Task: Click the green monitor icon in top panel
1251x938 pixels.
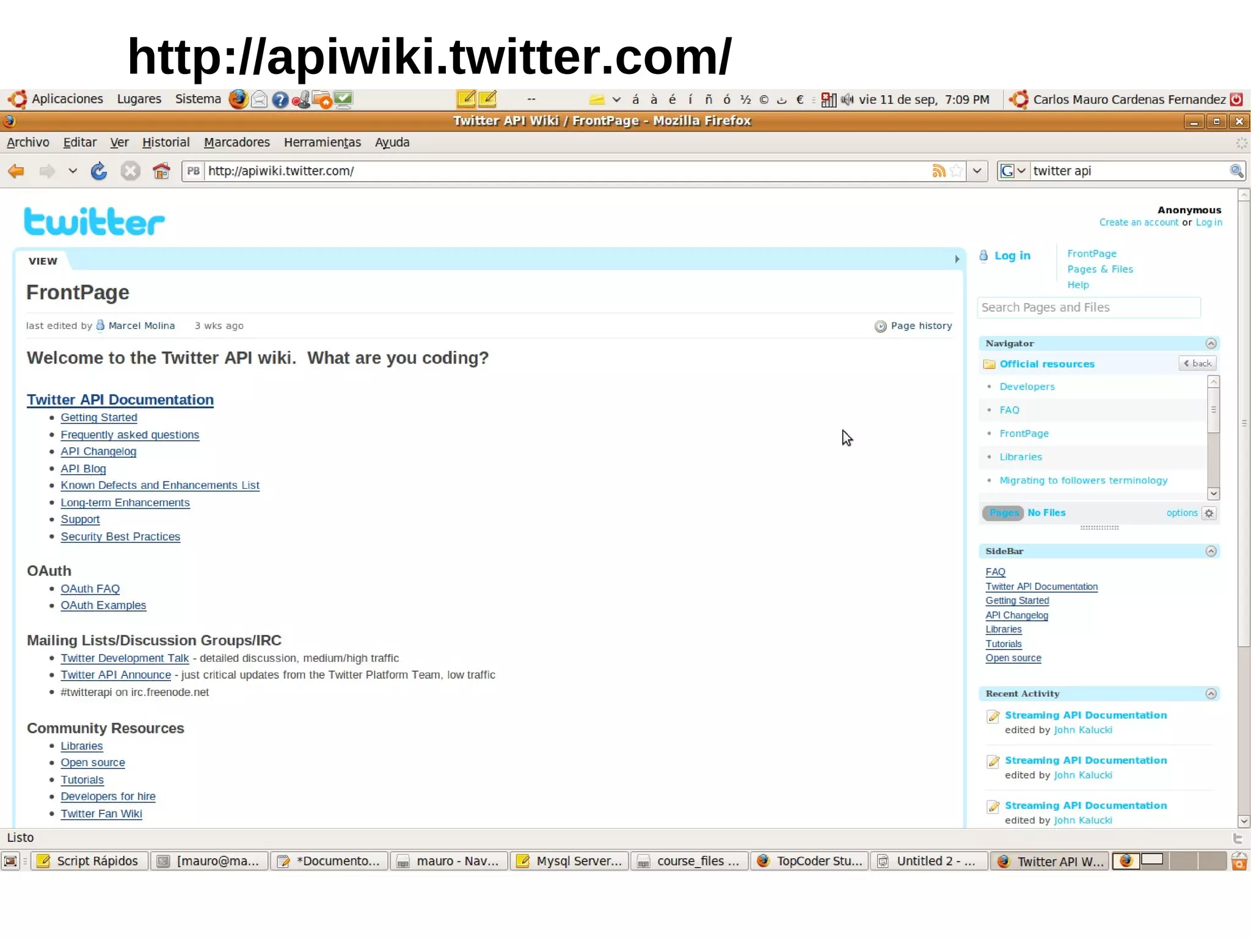Action: [344, 99]
